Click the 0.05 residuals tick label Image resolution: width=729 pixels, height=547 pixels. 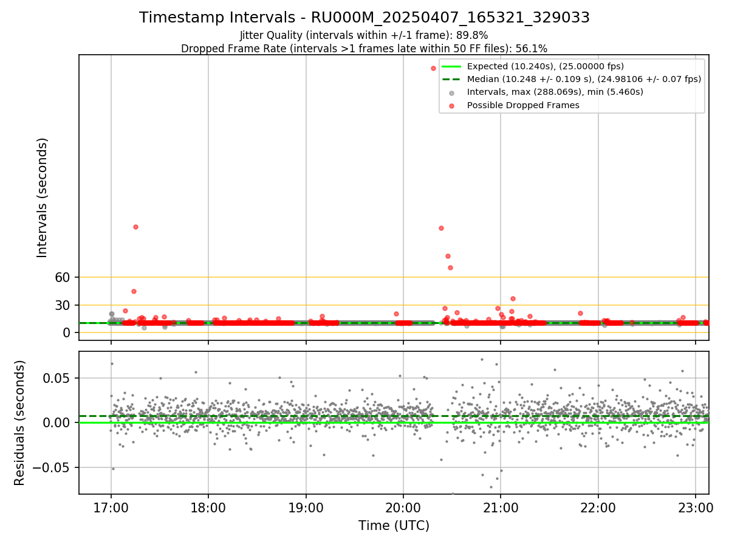58,378
